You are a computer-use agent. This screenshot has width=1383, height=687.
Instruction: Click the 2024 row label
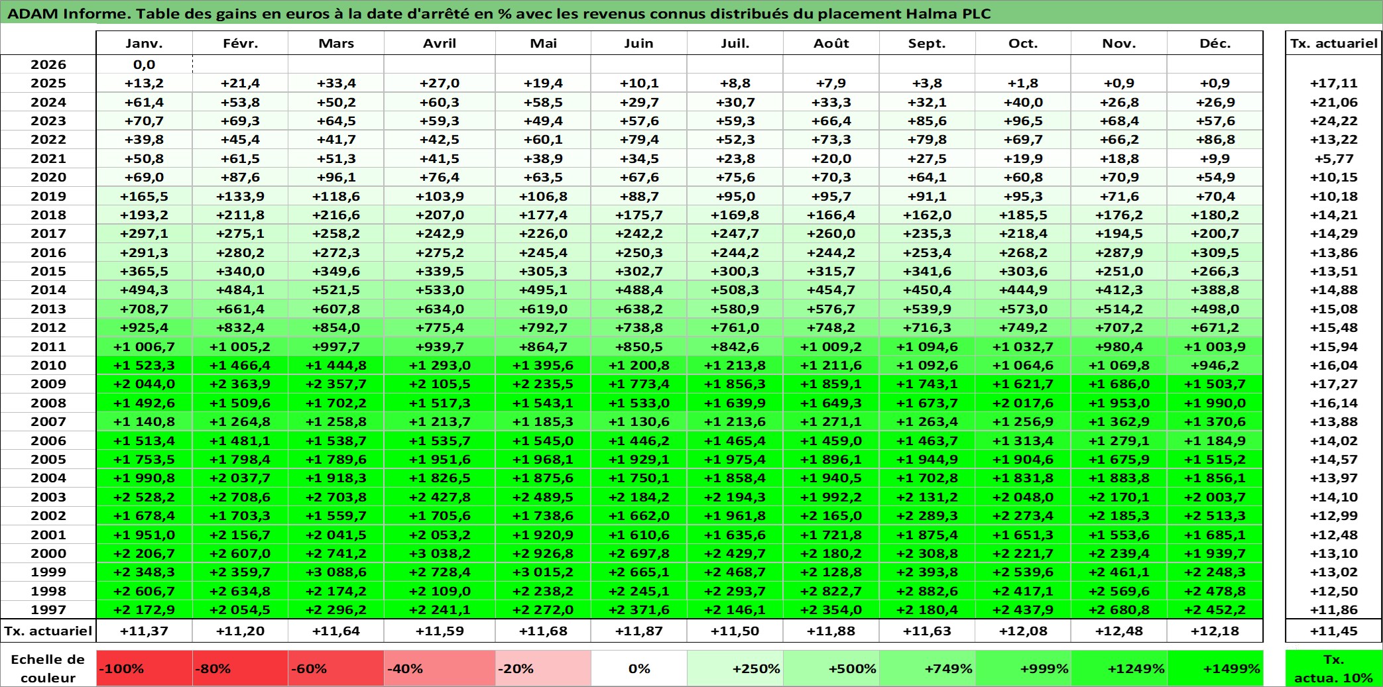click(x=48, y=102)
